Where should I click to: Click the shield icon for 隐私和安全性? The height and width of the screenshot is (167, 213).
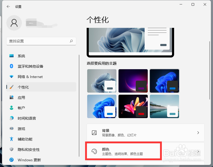[x=11, y=149]
